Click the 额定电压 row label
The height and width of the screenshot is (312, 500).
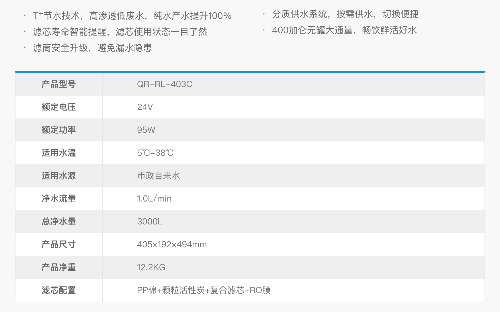pos(58,107)
